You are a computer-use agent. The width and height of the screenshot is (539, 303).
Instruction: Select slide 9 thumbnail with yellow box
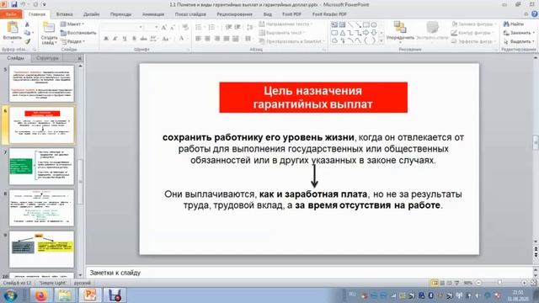click(x=41, y=249)
